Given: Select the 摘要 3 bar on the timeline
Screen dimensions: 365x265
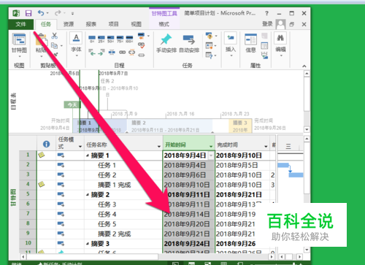Looking at the screenshot, I should pos(240,126).
